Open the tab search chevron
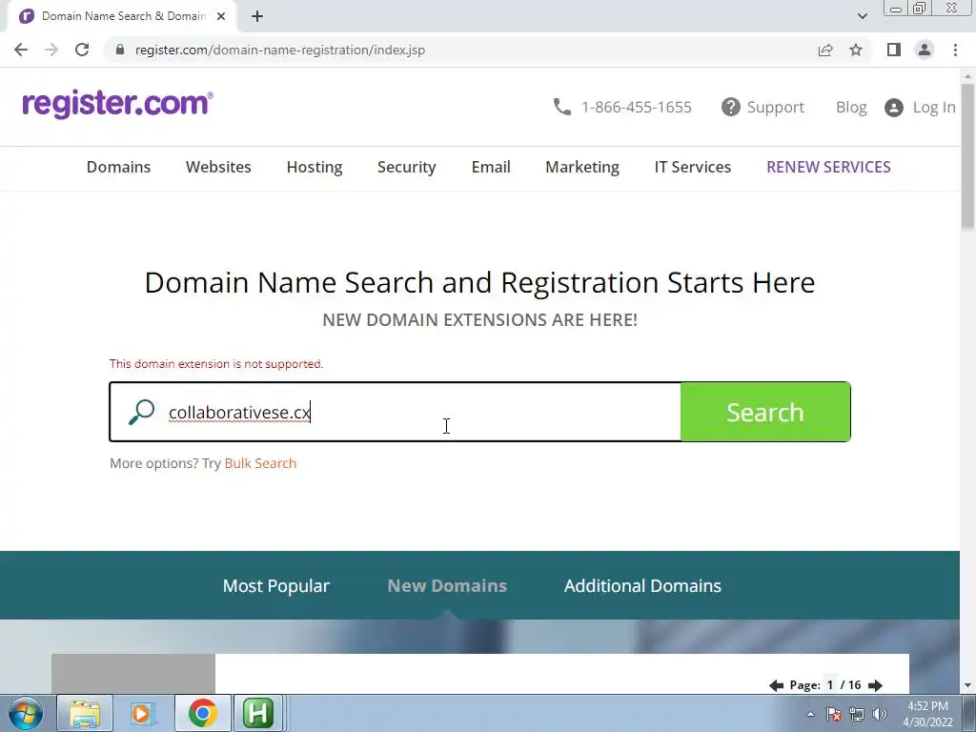This screenshot has width=976, height=732. [862, 16]
